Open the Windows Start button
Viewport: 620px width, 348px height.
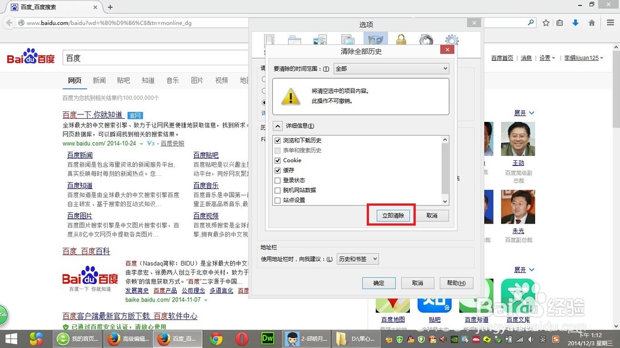pos(11,339)
